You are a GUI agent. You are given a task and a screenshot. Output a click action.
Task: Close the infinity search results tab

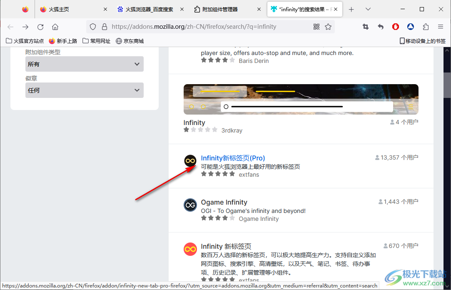point(336,10)
